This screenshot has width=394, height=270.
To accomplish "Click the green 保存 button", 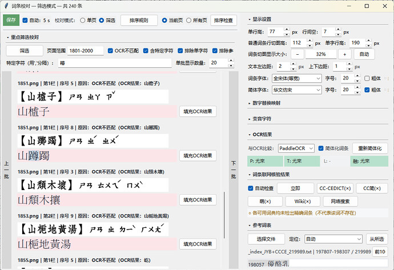I will [x=11, y=20].
